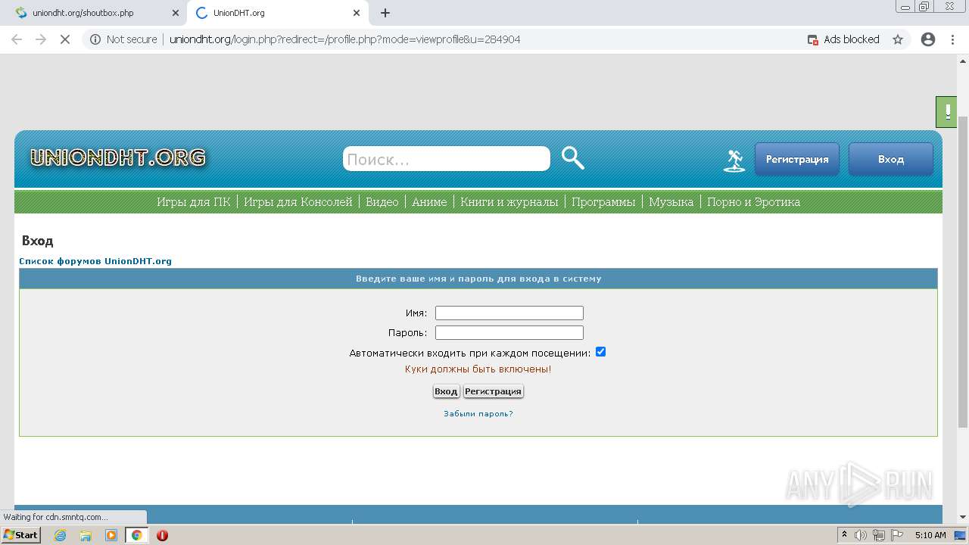
Task: Open the File Explorer taskbar icon
Action: click(86, 535)
